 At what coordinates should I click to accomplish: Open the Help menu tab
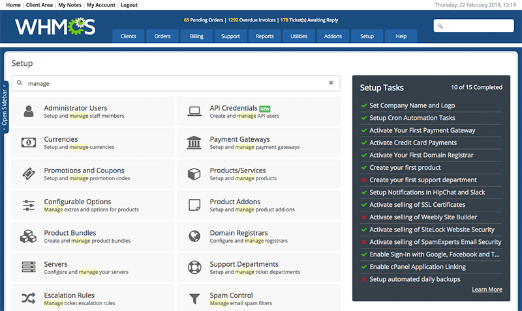click(401, 36)
